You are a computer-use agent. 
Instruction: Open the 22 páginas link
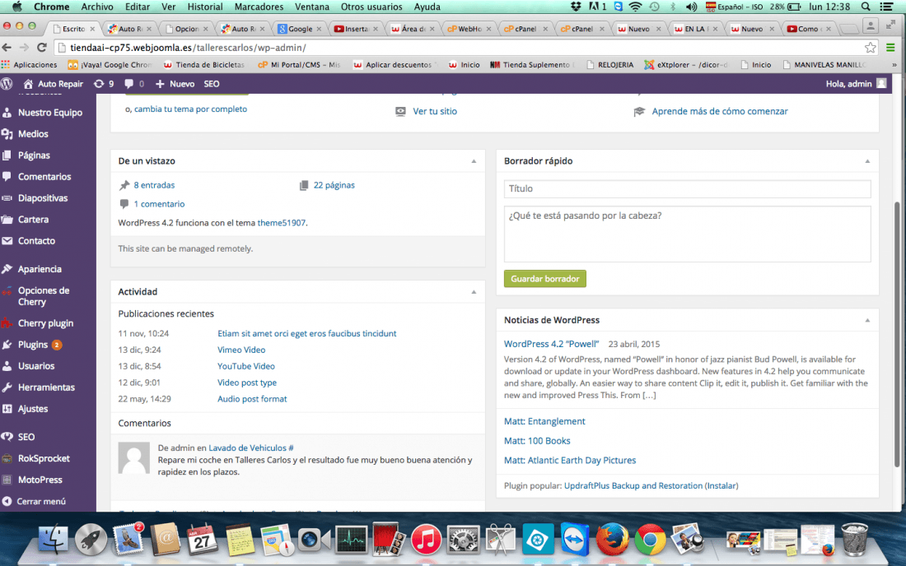(334, 185)
